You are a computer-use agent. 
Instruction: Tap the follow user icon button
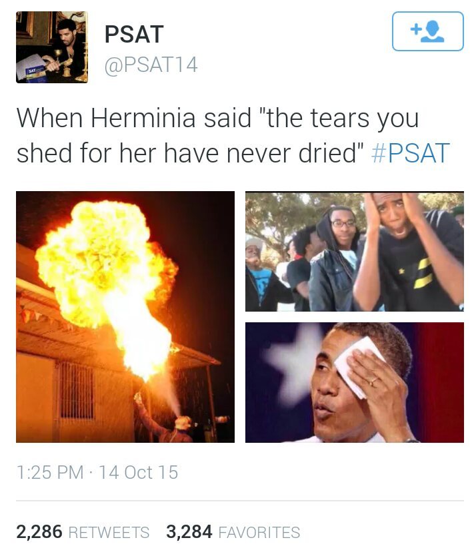(427, 31)
